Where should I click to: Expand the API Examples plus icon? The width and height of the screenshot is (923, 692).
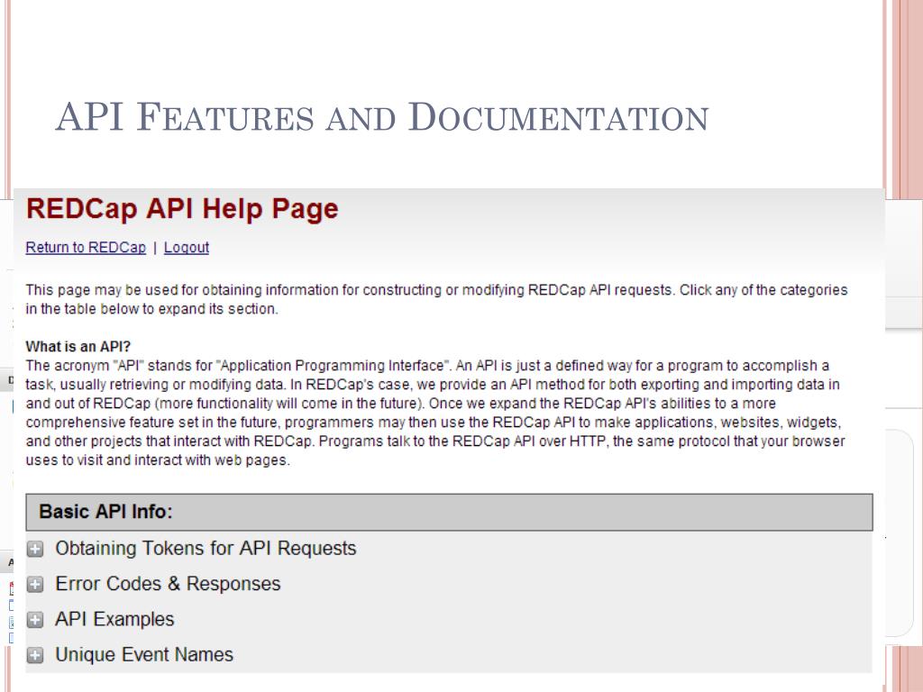click(35, 620)
